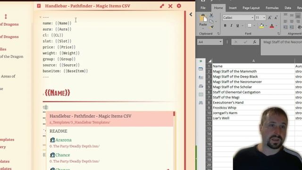Toggle Center alignment in Alignment group
The height and width of the screenshot is (170, 302).
pyautogui.click(x=292, y=21)
